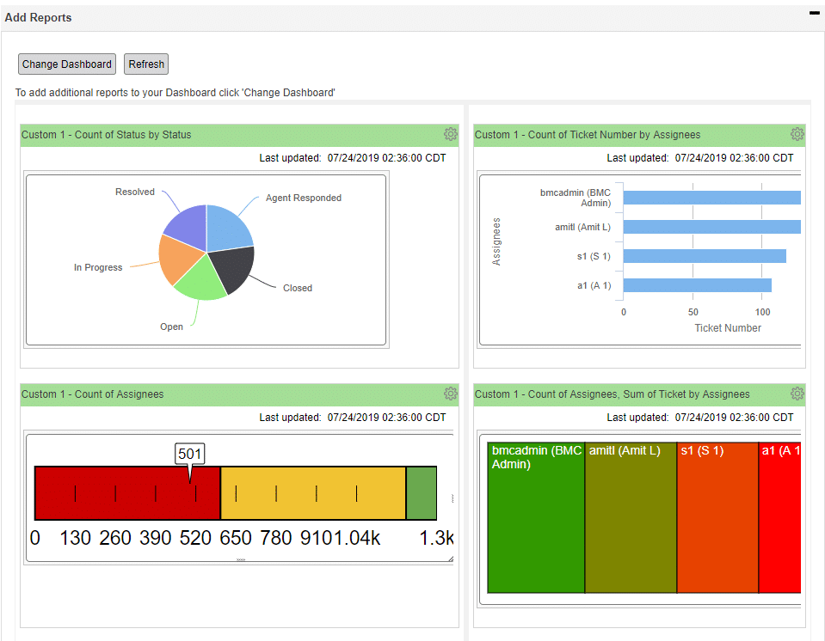Open gear icon on Ticket Number by Assignees
Viewport: 825px width, 641px height.
pyautogui.click(x=797, y=134)
